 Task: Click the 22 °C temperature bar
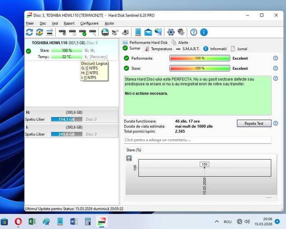click(x=67, y=57)
